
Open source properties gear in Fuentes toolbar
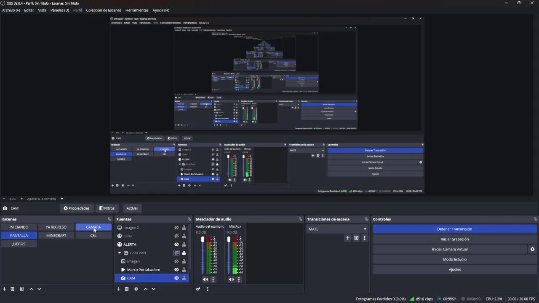[x=136, y=289]
